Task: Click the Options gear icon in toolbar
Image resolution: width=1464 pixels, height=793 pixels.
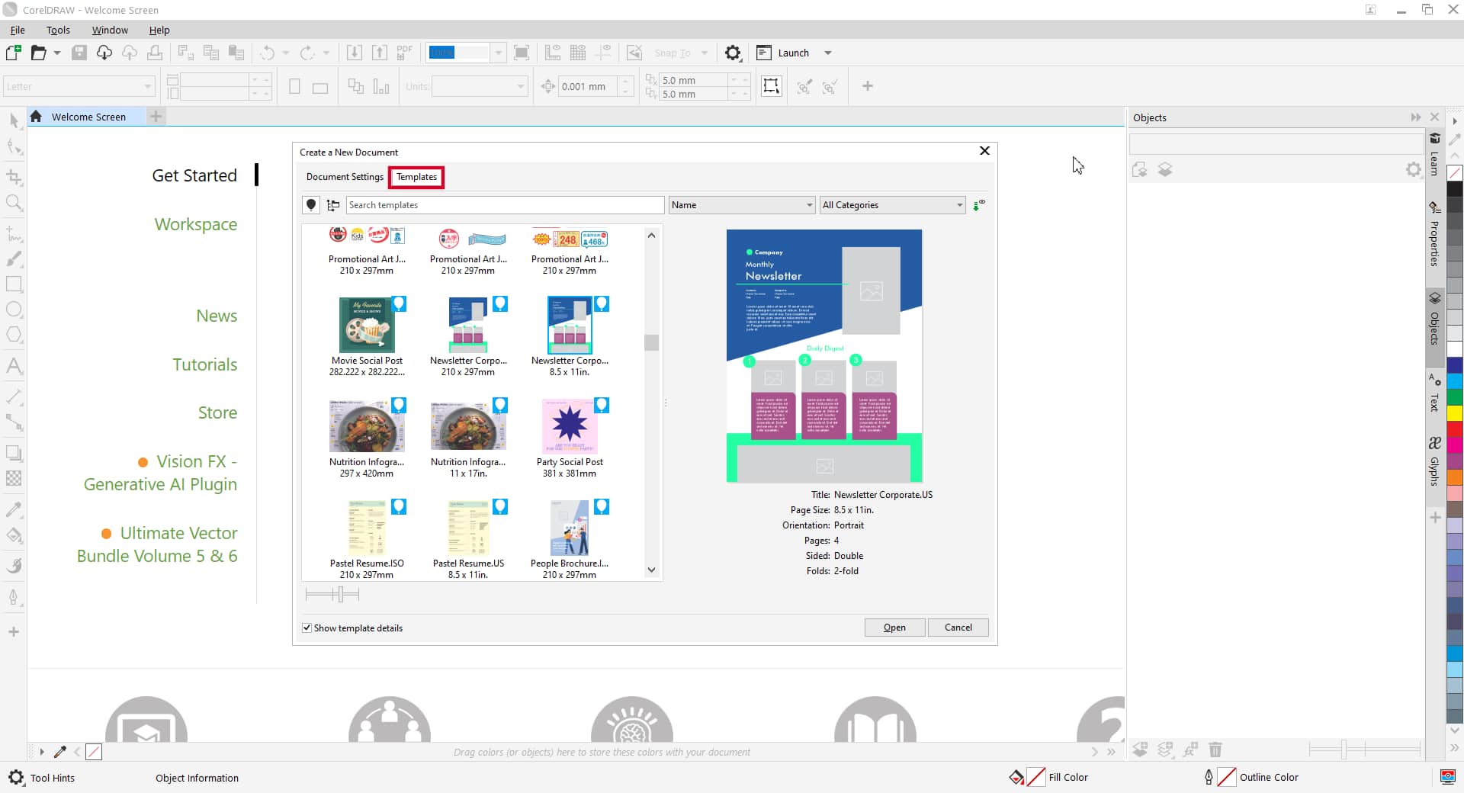Action: (733, 53)
